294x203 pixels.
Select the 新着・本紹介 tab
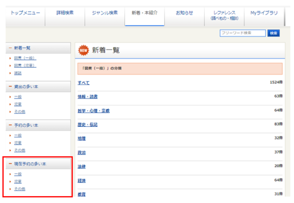click(x=145, y=17)
